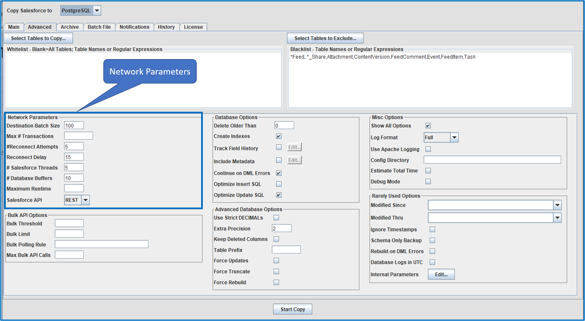This screenshot has width=585, height=321.
Task: Focus the Maximum Runtime field
Action: (74, 188)
